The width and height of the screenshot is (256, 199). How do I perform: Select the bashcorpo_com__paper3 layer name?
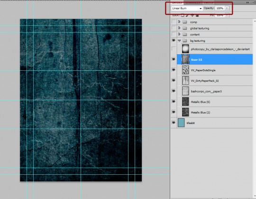(206, 91)
